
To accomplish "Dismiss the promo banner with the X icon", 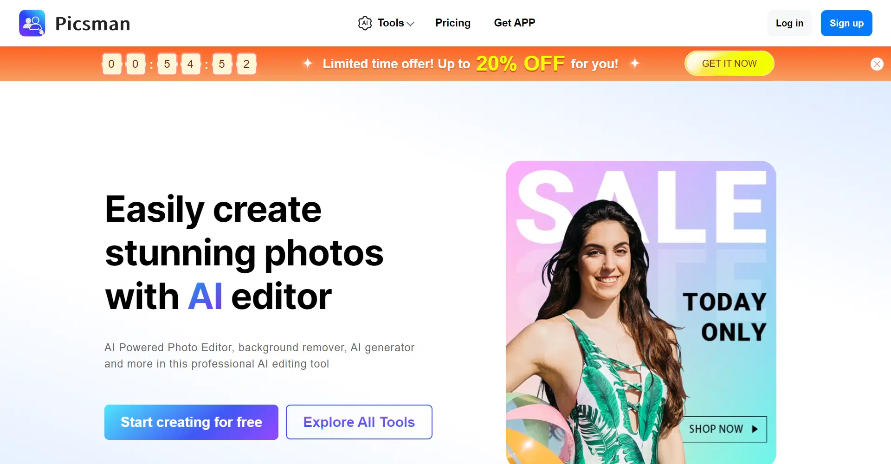I will click(877, 64).
